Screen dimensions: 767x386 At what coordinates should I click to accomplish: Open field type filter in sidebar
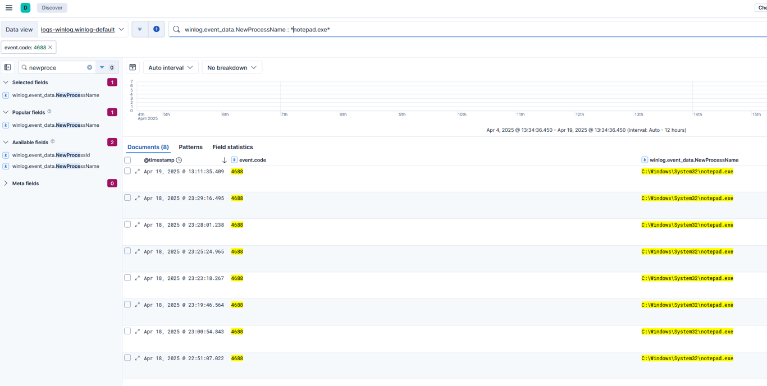[x=107, y=67]
